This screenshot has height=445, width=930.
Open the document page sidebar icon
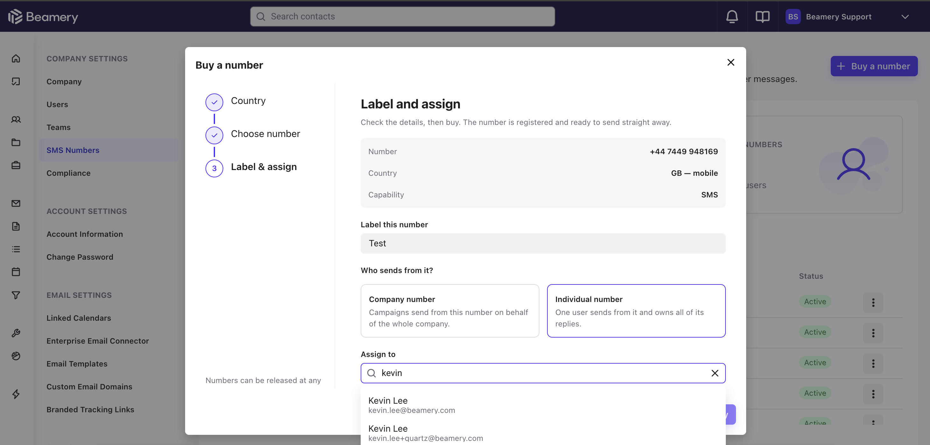pyautogui.click(x=16, y=226)
